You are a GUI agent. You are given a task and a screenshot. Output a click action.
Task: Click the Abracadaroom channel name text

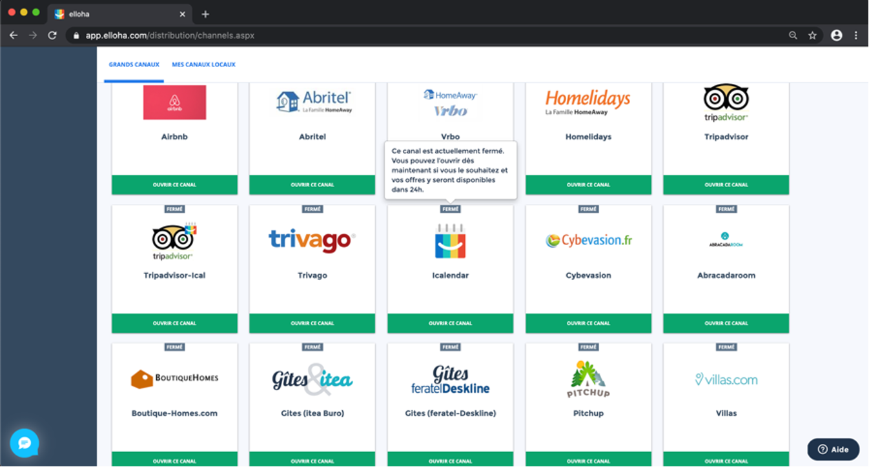click(x=726, y=275)
